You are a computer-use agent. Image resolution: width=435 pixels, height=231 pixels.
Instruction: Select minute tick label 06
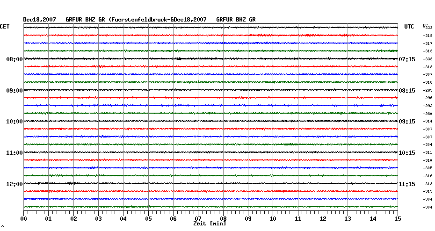(173, 219)
